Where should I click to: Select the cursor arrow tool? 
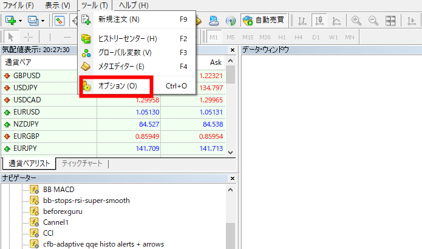11,37
